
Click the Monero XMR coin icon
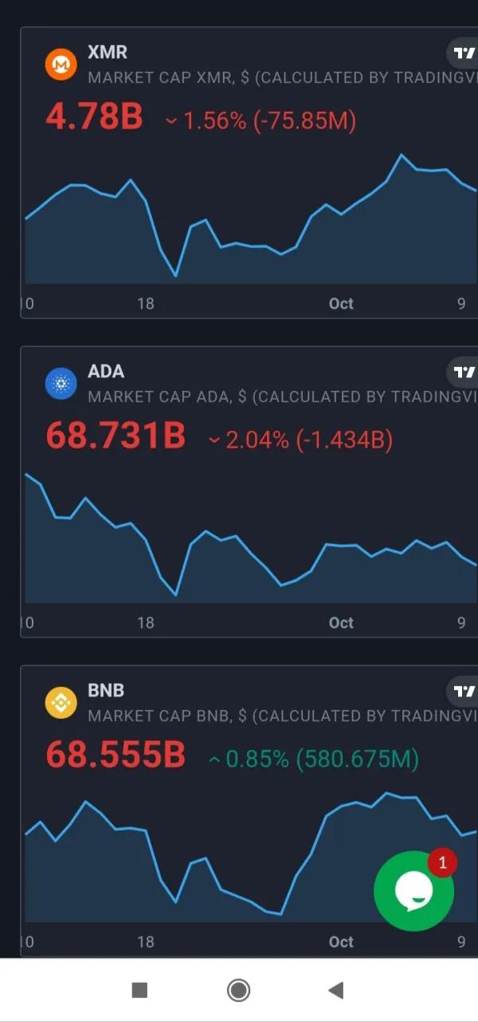pyautogui.click(x=61, y=65)
